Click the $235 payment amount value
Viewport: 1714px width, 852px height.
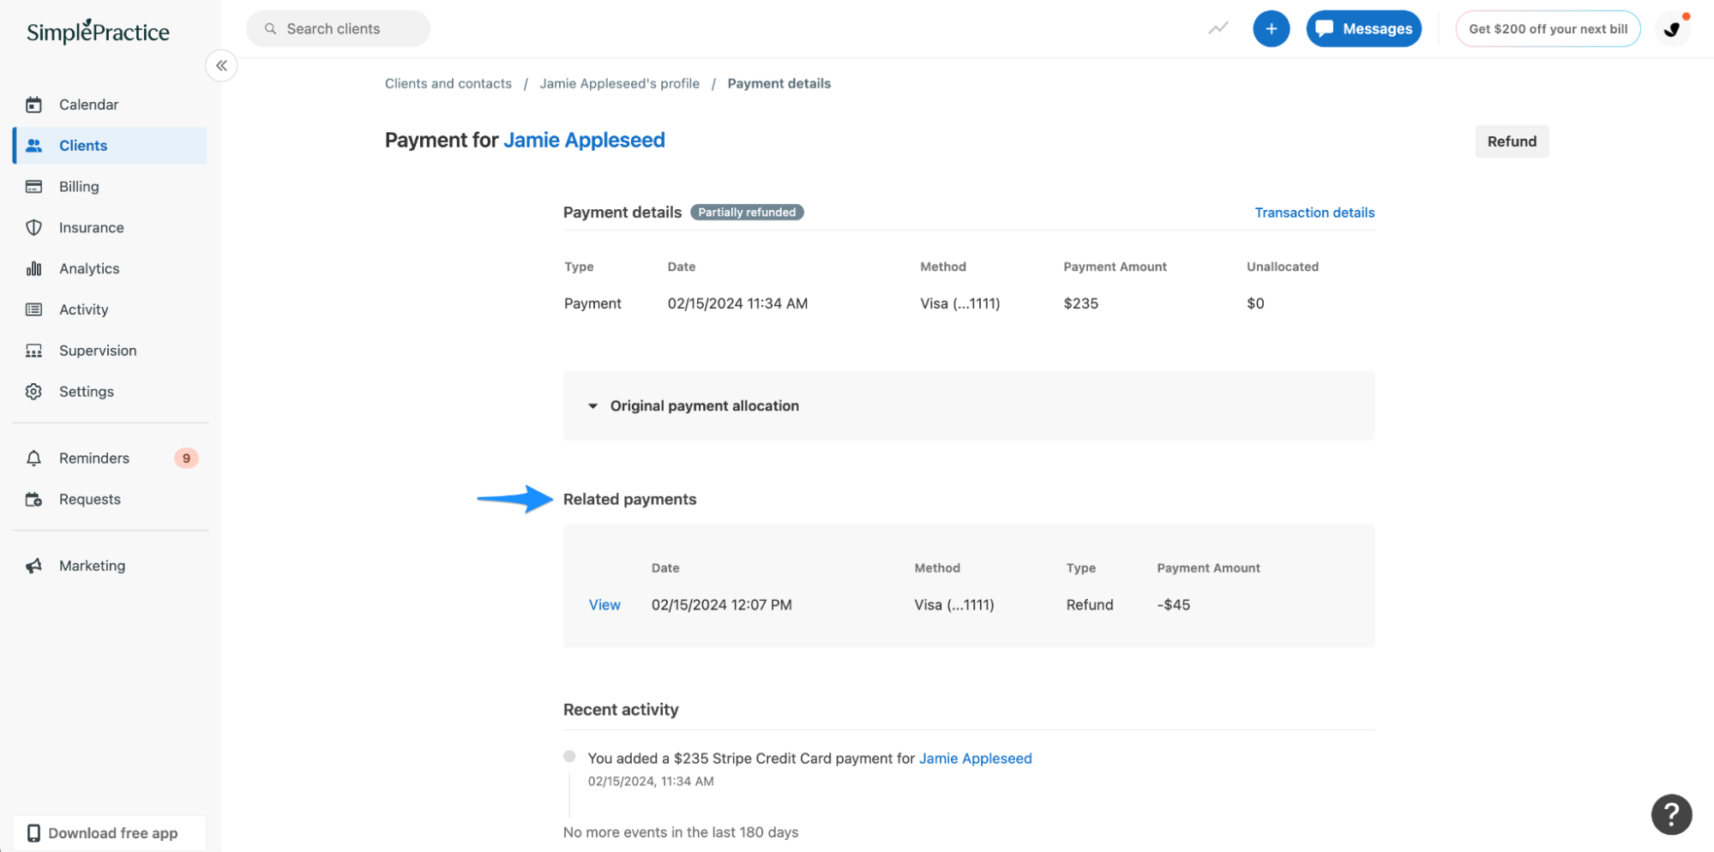pyautogui.click(x=1080, y=303)
